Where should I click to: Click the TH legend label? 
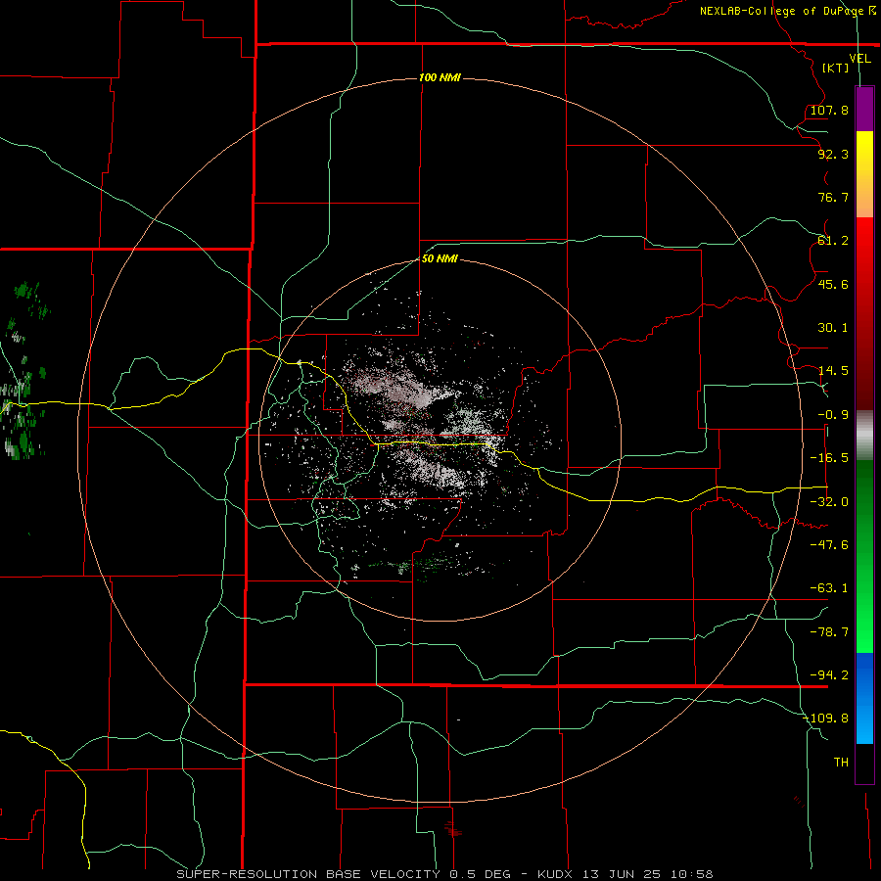[841, 763]
